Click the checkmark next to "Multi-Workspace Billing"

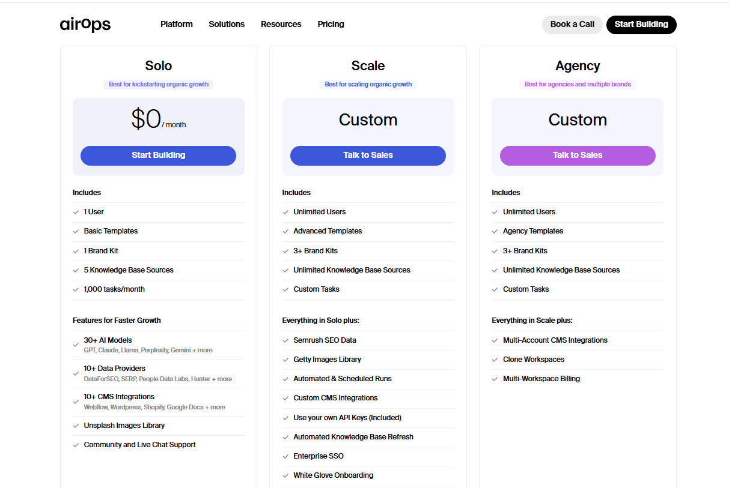[x=496, y=378]
